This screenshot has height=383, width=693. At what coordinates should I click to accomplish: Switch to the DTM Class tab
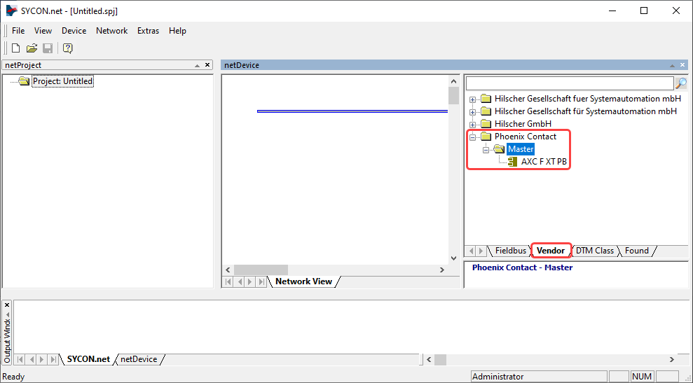(594, 251)
